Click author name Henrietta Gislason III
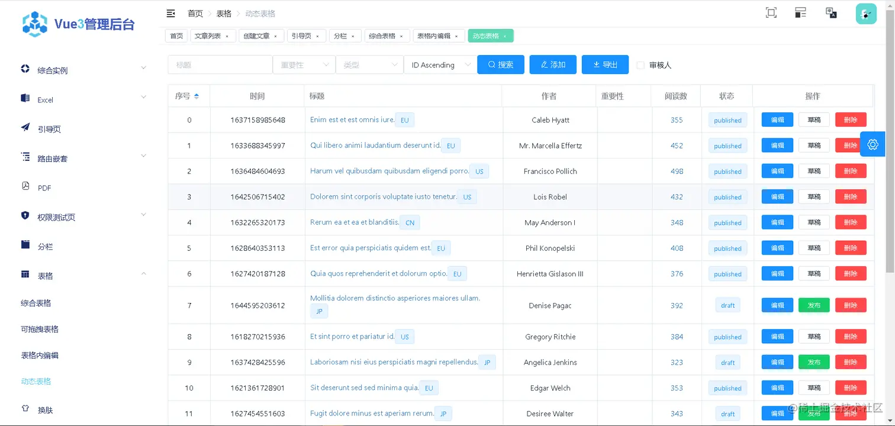 point(550,274)
